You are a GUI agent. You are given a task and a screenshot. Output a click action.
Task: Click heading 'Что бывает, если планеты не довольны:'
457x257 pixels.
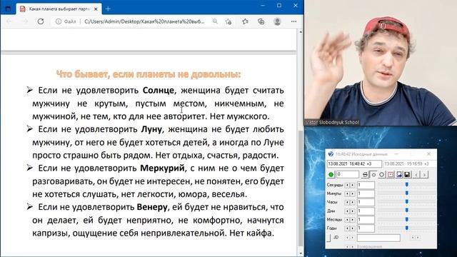click(x=149, y=74)
